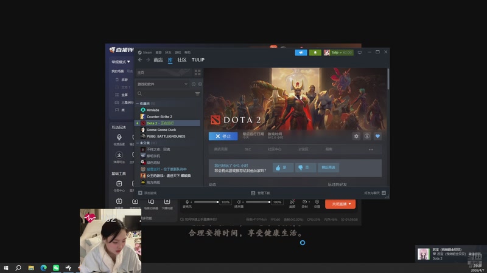Open Windows Start menu
This screenshot has height=273, width=487.
(x=6, y=268)
